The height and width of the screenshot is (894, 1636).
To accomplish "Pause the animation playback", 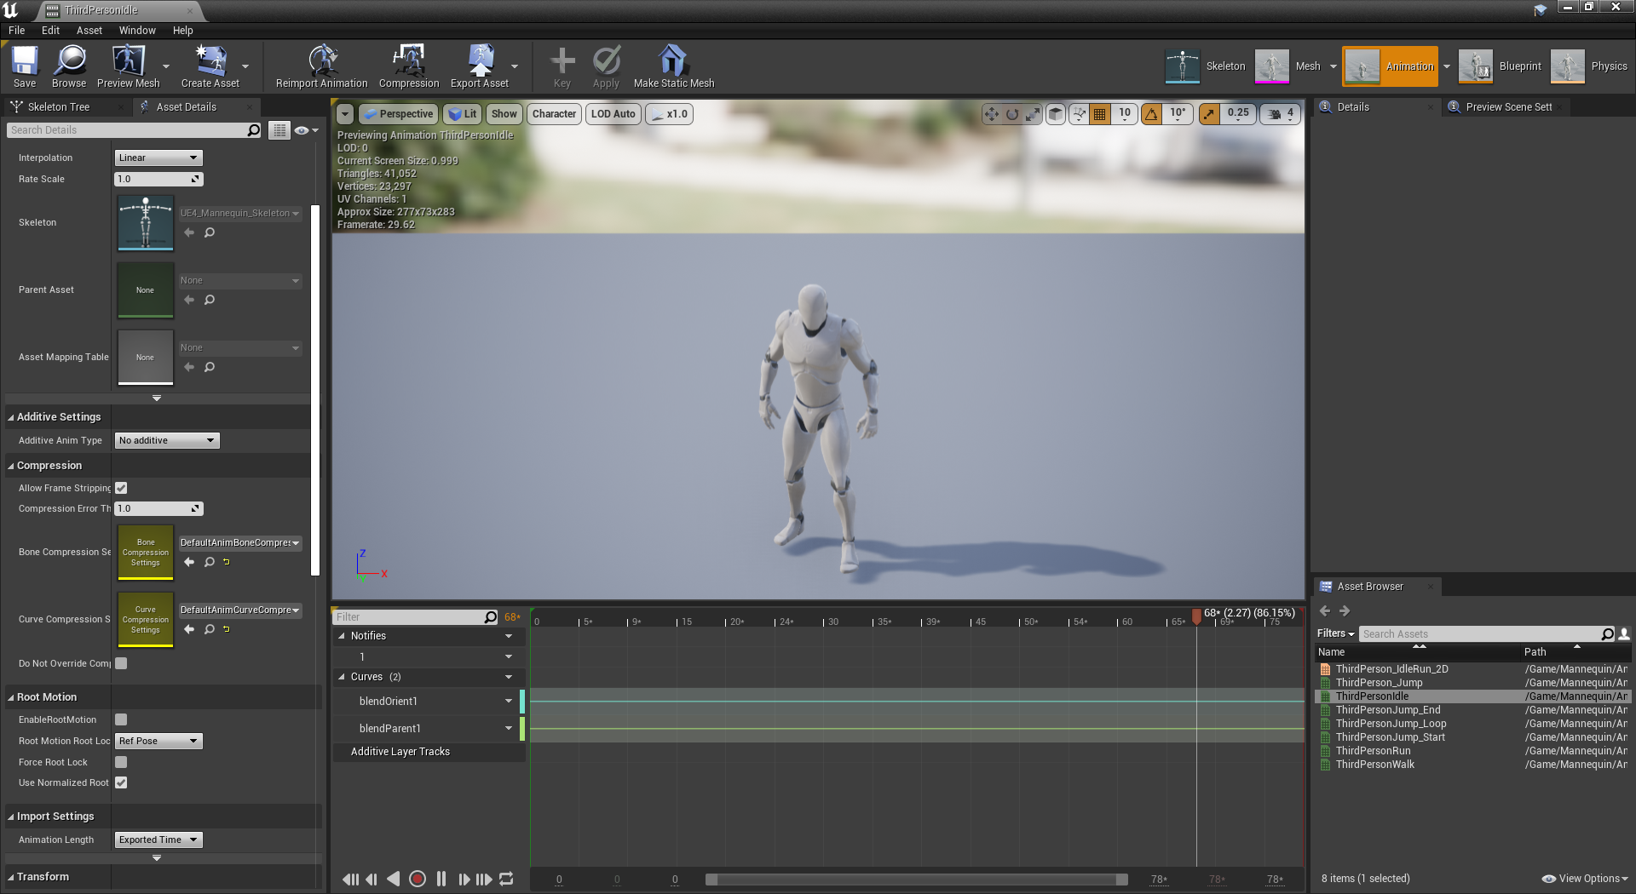I will click(x=441, y=879).
